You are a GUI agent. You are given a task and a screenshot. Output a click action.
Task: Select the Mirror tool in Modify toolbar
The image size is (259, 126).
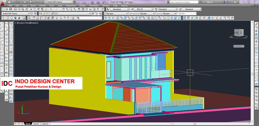tap(256, 31)
